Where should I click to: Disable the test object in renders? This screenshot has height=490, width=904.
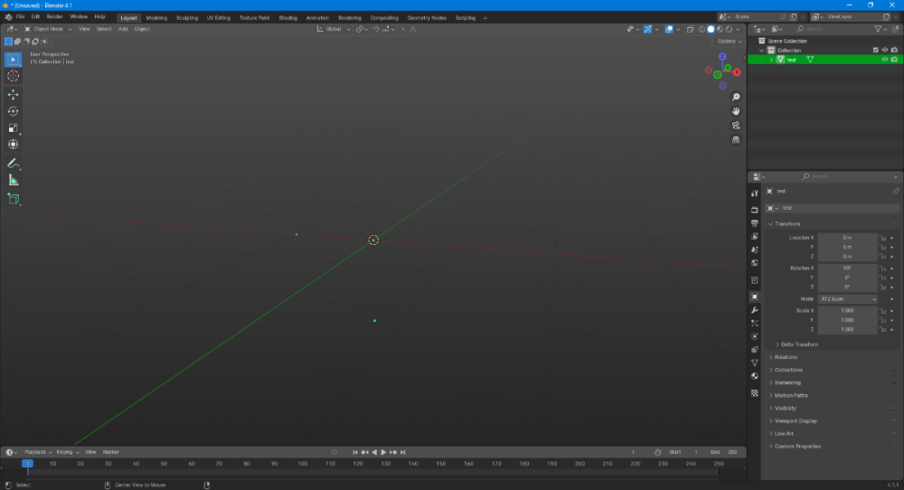[x=894, y=60]
